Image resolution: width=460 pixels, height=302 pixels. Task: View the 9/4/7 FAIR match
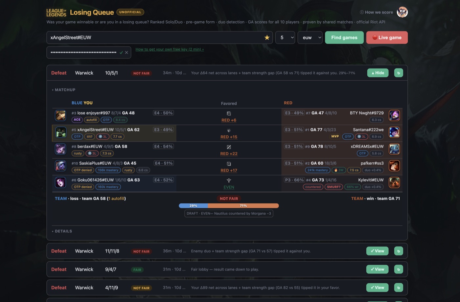pos(378,270)
